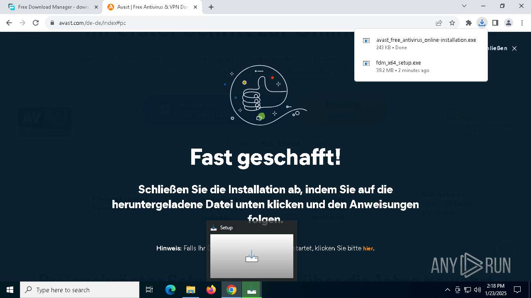Open Task View on the taskbar
This screenshot has height=298, width=531.
(149, 290)
